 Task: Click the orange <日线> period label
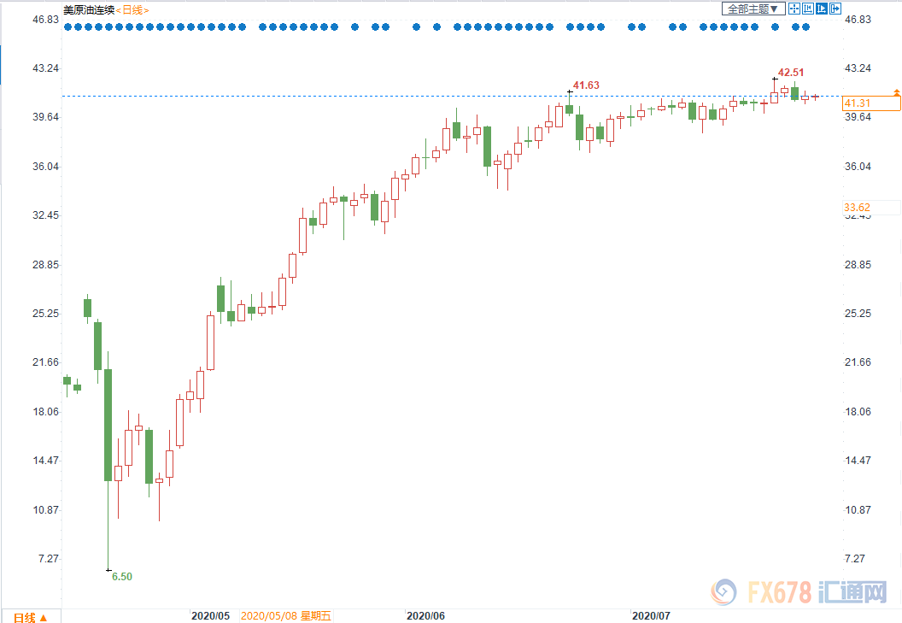pos(131,9)
